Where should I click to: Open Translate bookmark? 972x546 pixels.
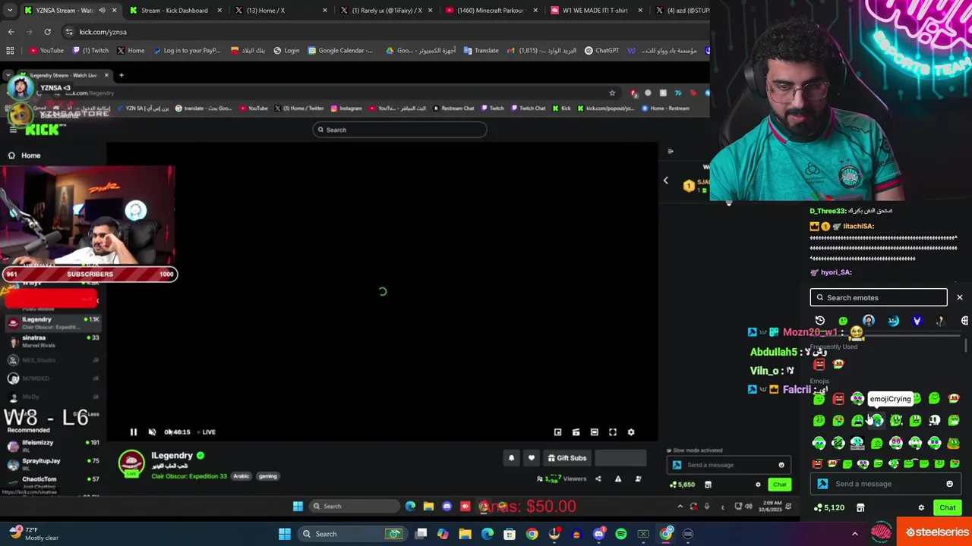click(481, 51)
